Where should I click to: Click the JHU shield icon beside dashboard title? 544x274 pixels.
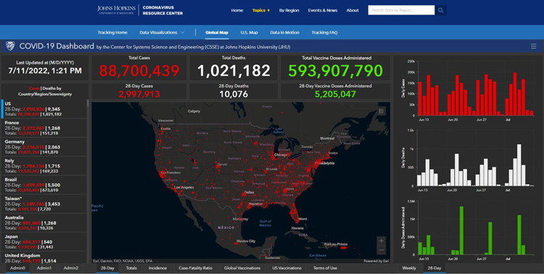pos(10,46)
